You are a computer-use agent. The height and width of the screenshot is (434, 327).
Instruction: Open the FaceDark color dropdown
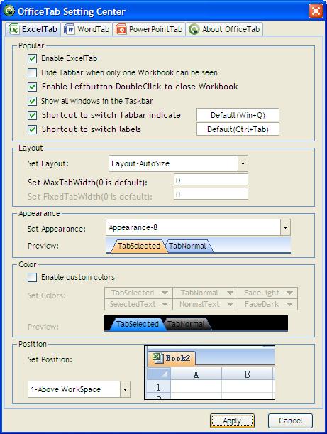tap(267, 304)
